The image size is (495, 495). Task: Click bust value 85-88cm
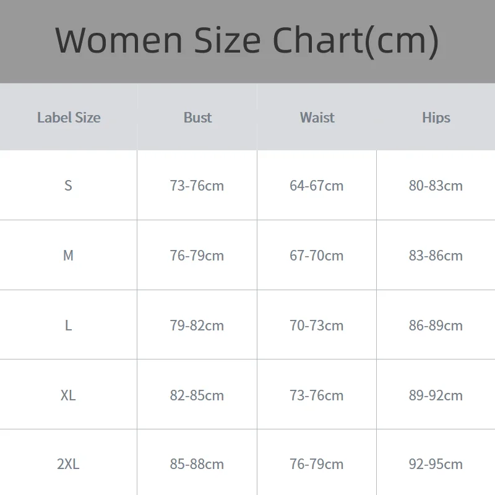tap(197, 464)
